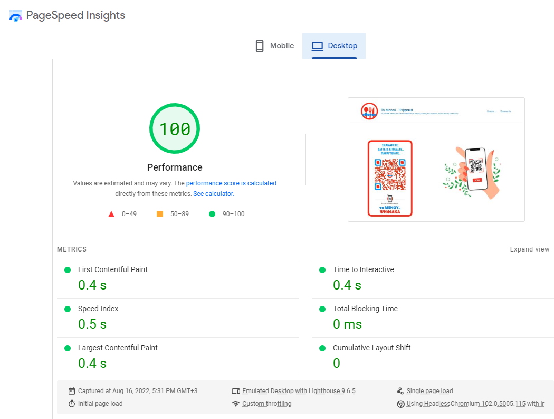The image size is (554, 419).
Task: Click the 100 performance score gauge
Action: [175, 128]
